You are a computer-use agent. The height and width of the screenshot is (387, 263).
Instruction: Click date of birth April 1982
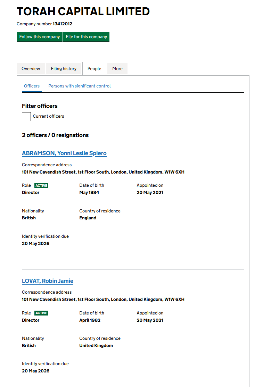click(x=90, y=320)
